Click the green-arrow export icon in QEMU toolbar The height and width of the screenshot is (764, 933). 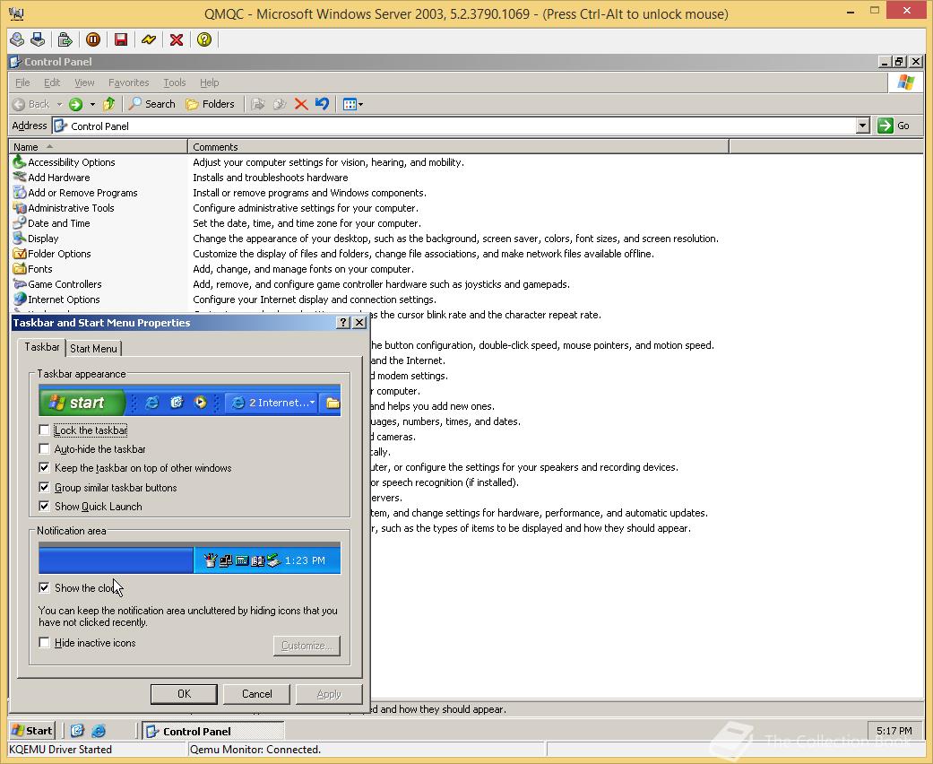[x=65, y=39]
